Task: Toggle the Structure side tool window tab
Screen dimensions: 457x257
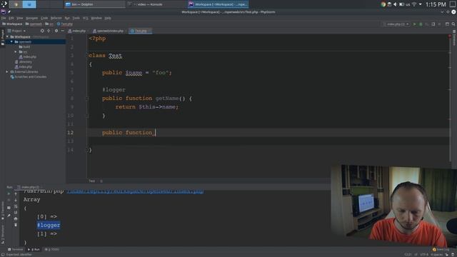Action: pyautogui.click(x=3, y=235)
